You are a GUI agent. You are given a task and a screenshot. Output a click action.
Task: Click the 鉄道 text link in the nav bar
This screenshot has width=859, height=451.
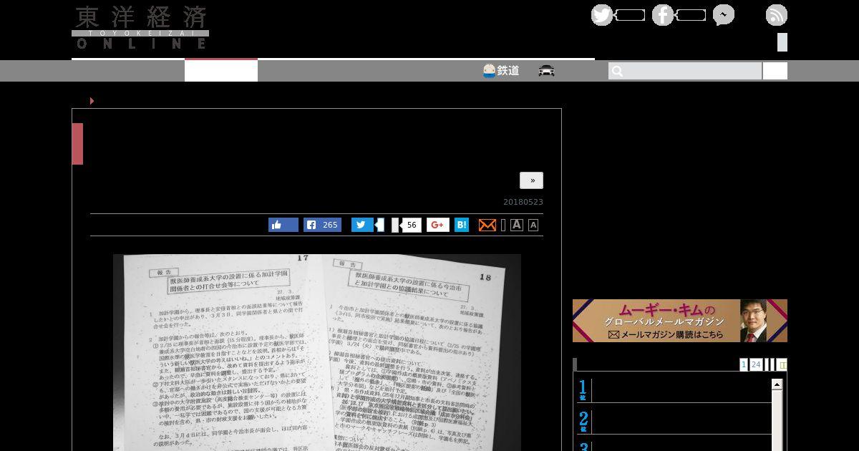(x=508, y=71)
